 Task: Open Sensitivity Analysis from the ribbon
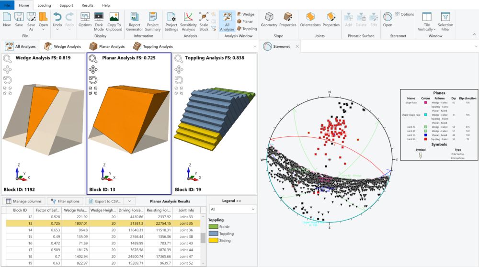(x=188, y=17)
